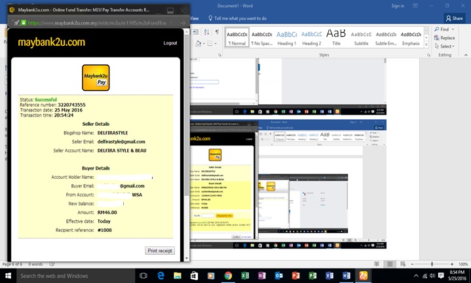Apply the Normal style

click(237, 38)
